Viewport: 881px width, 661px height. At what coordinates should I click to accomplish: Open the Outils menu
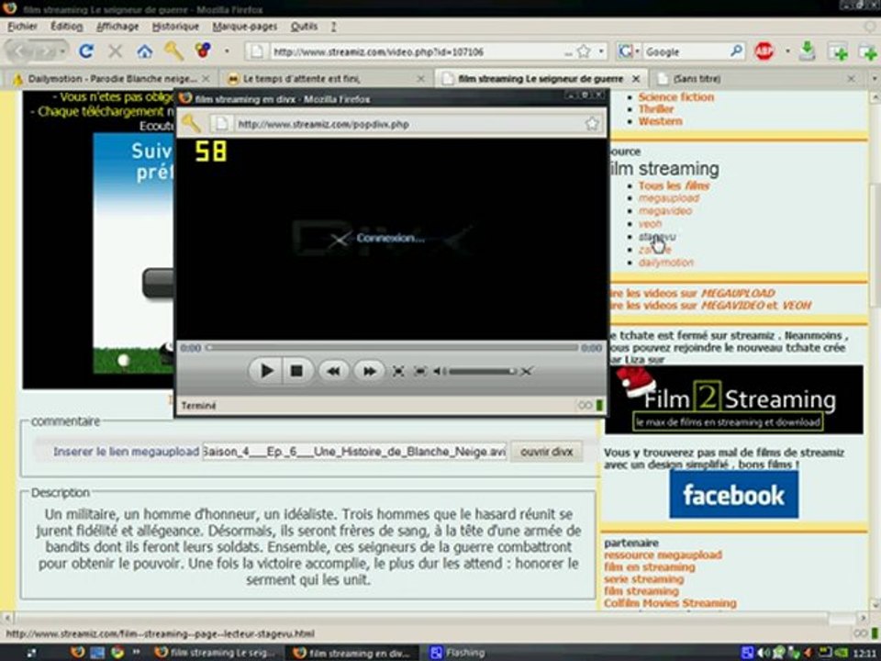tap(304, 26)
